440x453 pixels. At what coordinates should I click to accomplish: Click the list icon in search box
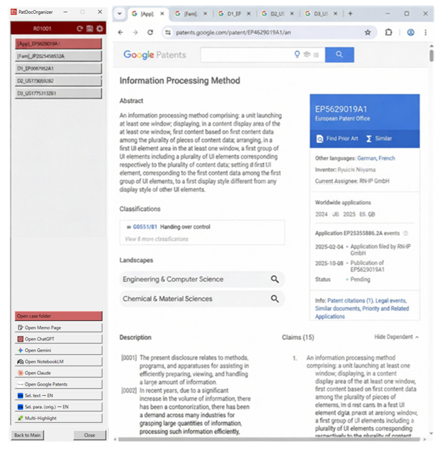point(316,55)
